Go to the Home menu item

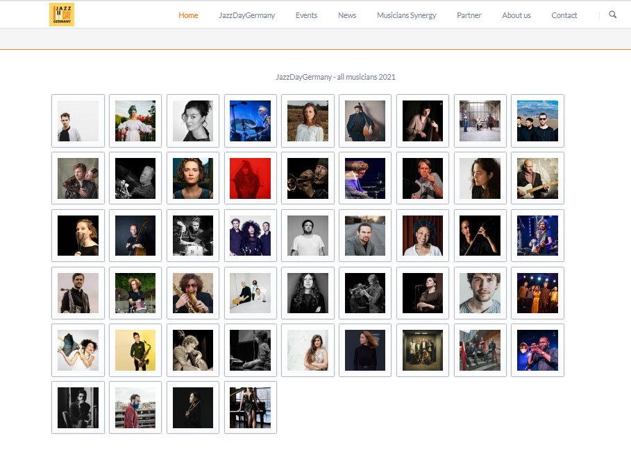(188, 15)
